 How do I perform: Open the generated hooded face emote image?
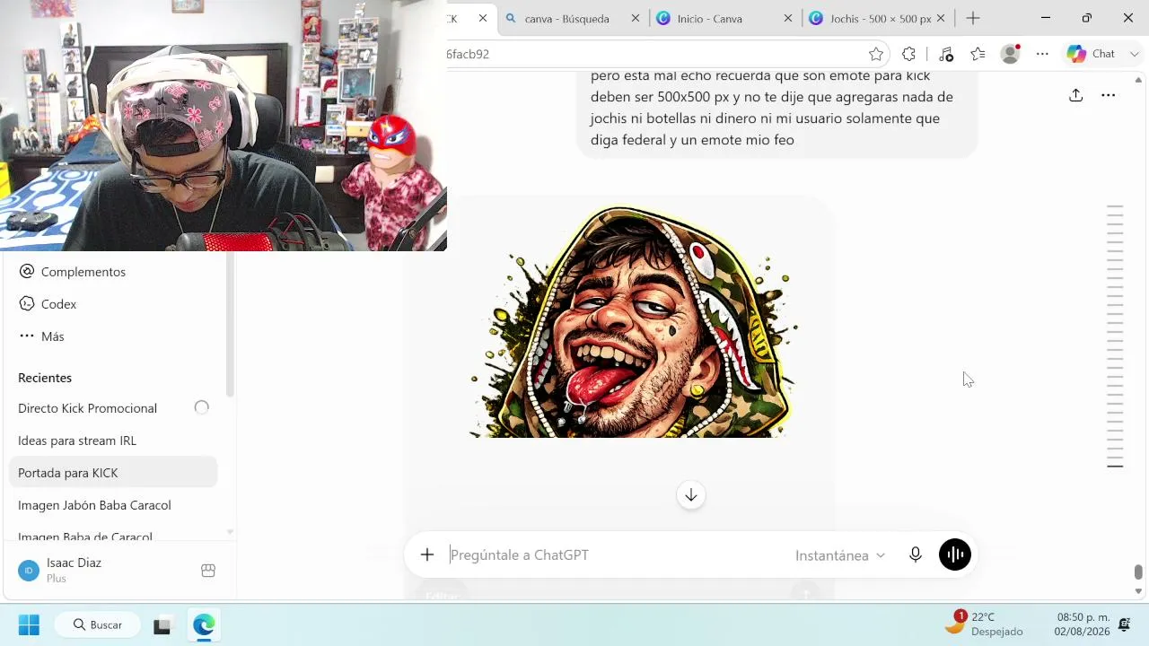click(631, 321)
